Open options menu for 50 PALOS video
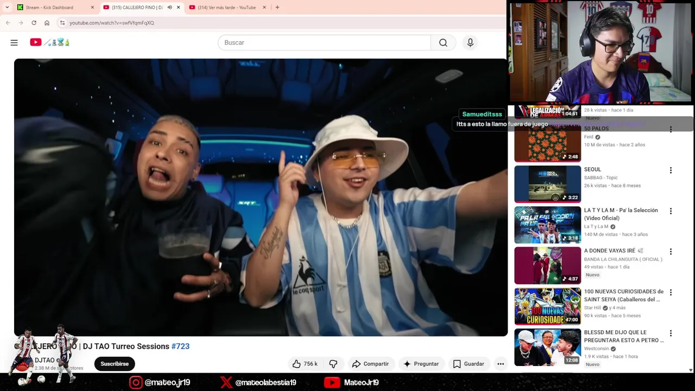Screen dimensions: 695x391 coord(671,129)
